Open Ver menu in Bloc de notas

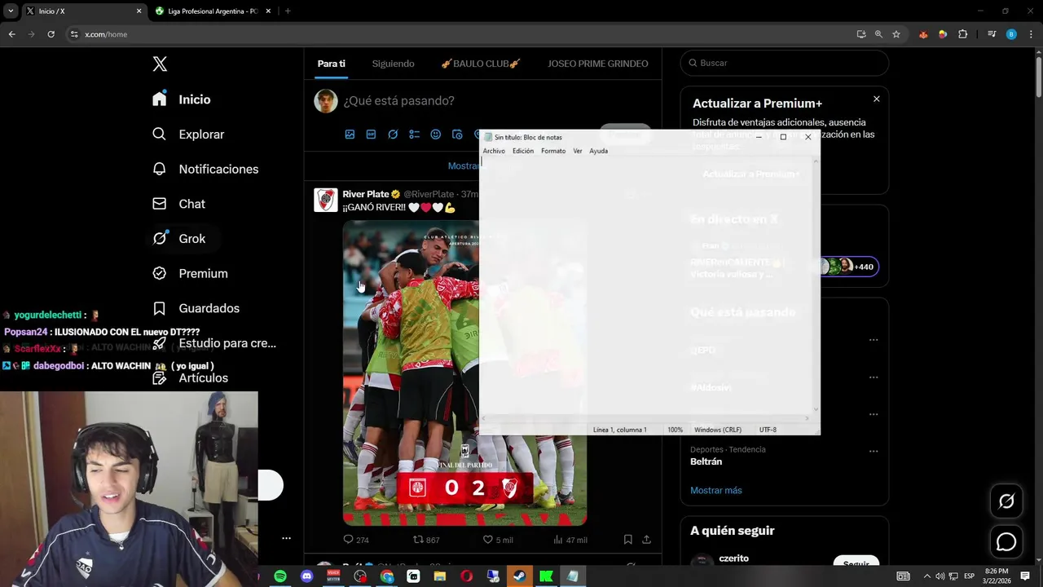[578, 151]
